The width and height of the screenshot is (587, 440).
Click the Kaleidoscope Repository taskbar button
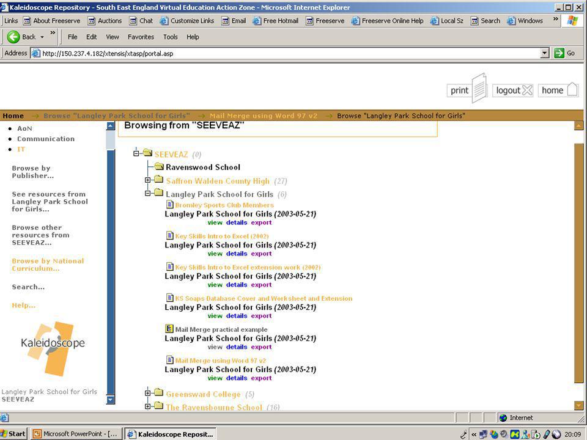coord(171,434)
